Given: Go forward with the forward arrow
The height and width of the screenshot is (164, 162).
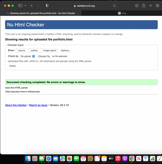Looking at the screenshot, I should (38, 6).
